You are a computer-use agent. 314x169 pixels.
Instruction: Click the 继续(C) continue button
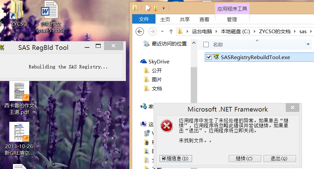click(x=245, y=159)
